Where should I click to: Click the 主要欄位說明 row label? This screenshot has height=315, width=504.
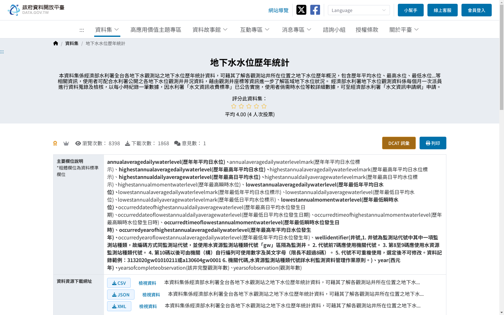[x=70, y=161]
